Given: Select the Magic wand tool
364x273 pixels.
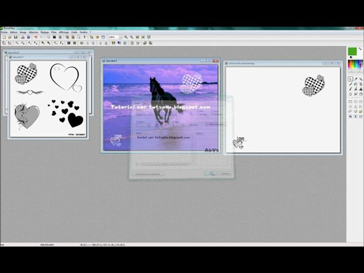Looking at the screenshot, I should click(x=361, y=79).
